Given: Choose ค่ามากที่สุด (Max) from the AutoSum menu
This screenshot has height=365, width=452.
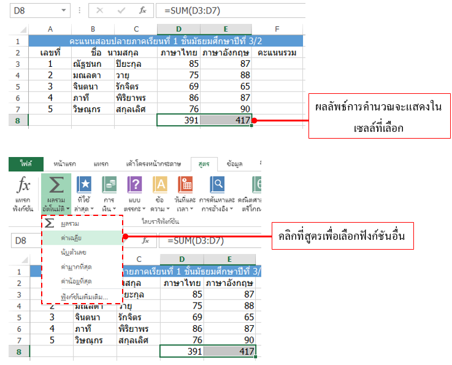Looking at the screenshot, I should point(76,266).
